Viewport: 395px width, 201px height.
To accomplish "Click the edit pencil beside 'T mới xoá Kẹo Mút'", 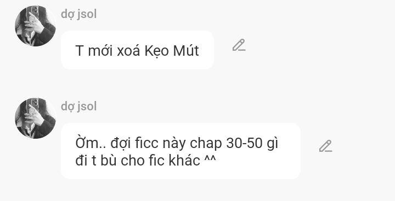I will 239,45.
